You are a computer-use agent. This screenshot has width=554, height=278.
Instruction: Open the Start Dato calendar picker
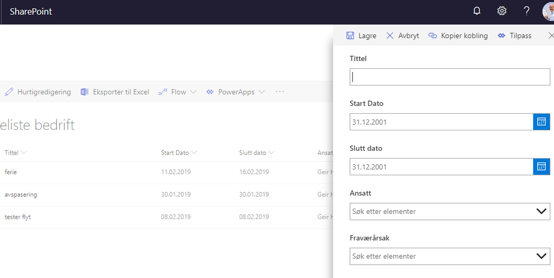(x=542, y=122)
